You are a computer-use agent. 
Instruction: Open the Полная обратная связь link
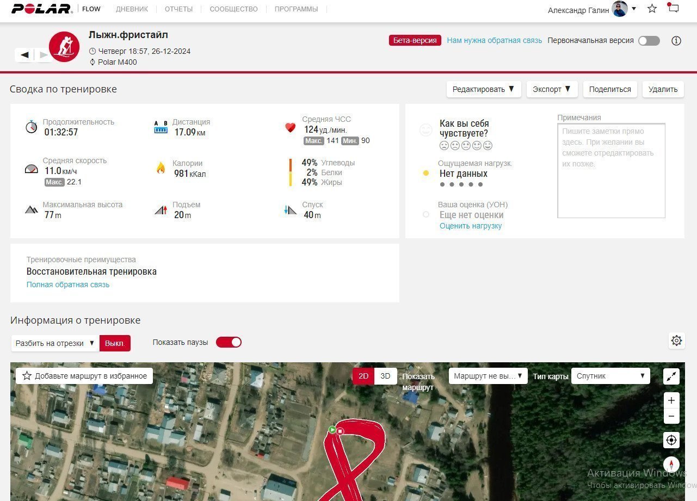[x=68, y=284]
